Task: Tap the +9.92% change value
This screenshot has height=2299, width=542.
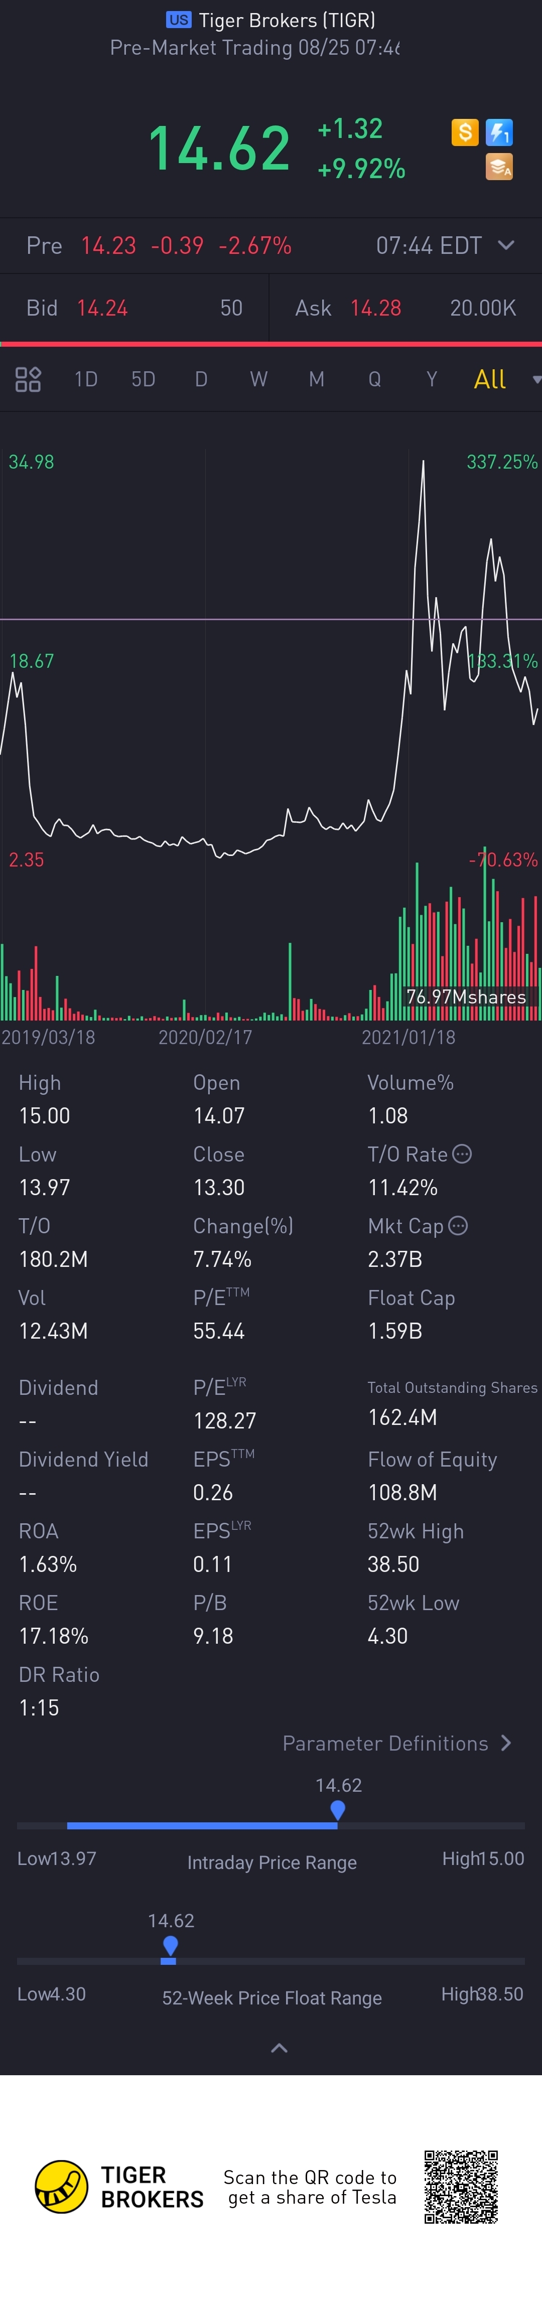Action: 362,169
